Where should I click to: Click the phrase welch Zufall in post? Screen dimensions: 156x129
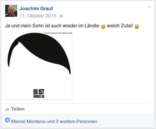click(120, 26)
